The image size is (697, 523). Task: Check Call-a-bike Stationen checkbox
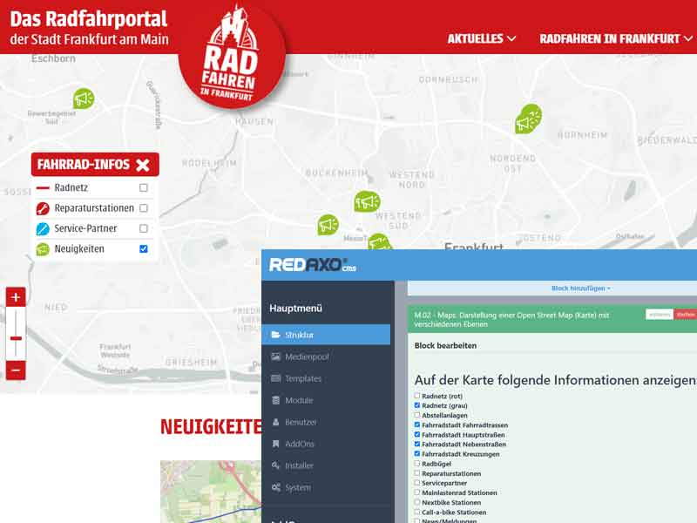point(417,512)
